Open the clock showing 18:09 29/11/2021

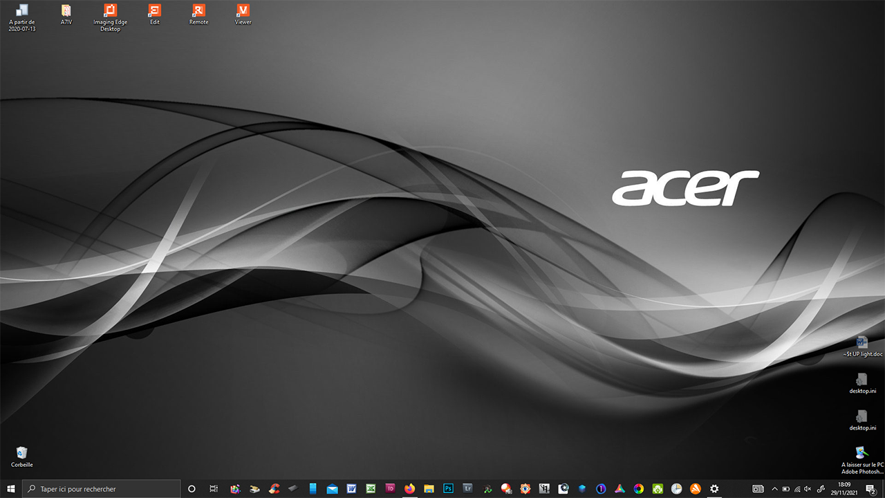click(844, 489)
